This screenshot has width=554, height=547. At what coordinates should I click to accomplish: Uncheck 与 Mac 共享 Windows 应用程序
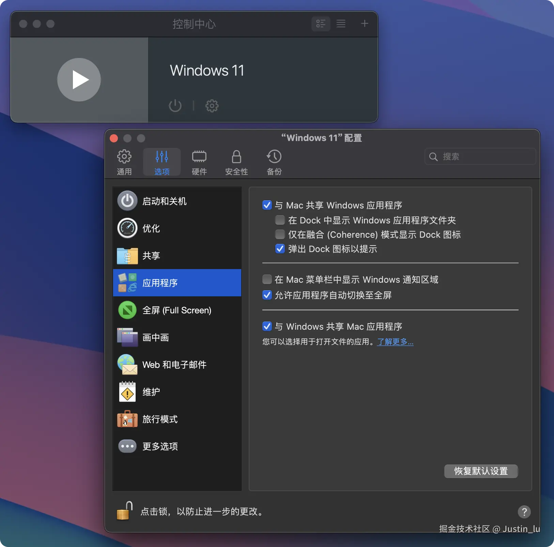[267, 205]
